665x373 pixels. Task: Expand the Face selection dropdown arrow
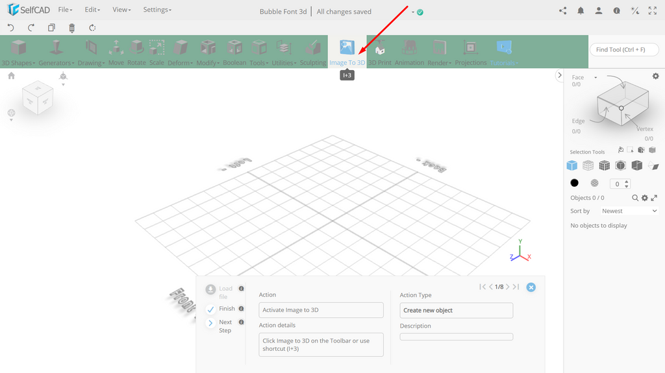coord(596,78)
